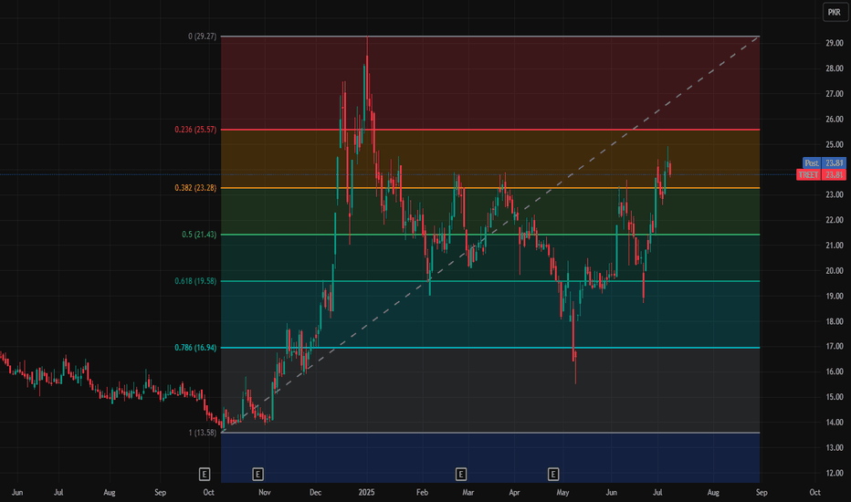Click the 17.00 price axis label
851x502 pixels.
coord(835,346)
